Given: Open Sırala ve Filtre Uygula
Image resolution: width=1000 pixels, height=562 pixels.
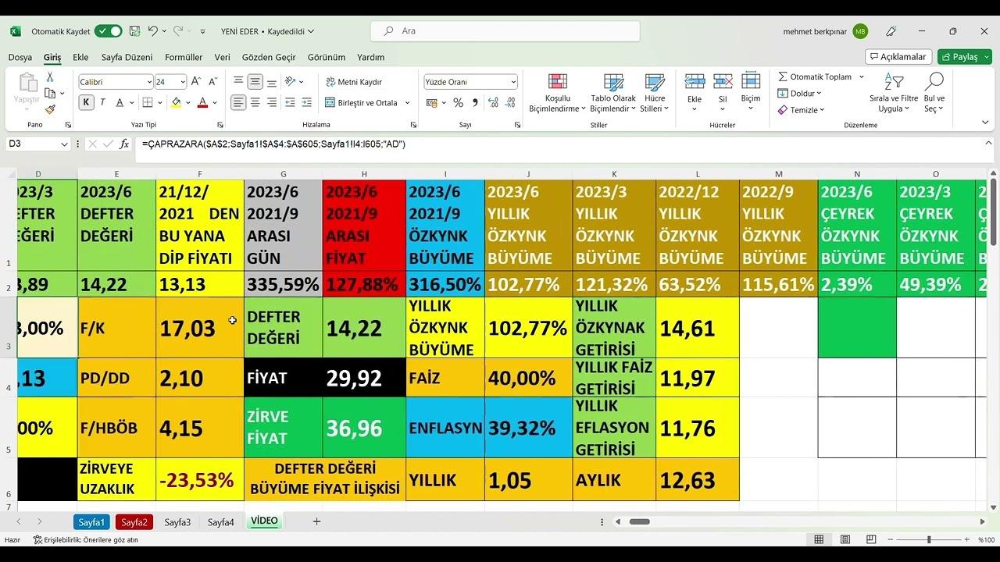Looking at the screenshot, I should (x=894, y=93).
